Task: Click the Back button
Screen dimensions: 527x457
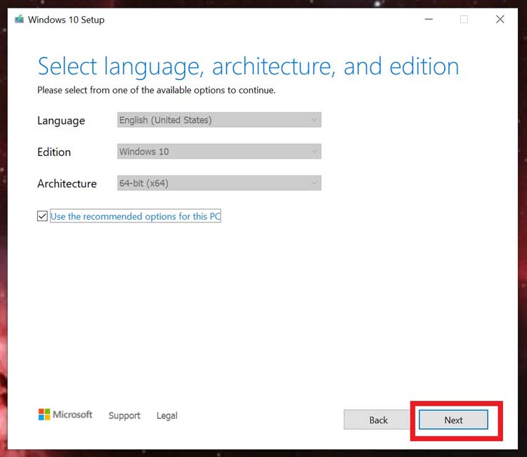Action: click(379, 420)
